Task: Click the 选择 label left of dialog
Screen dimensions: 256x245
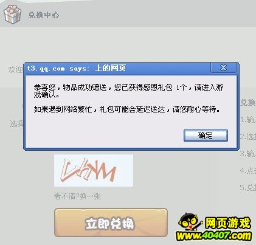Action: click(x=16, y=123)
